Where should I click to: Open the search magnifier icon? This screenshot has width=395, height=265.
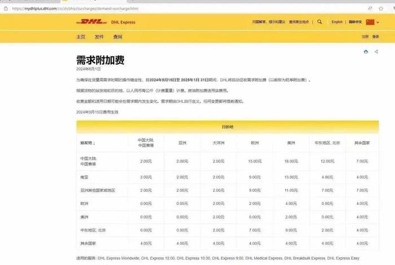(x=319, y=22)
